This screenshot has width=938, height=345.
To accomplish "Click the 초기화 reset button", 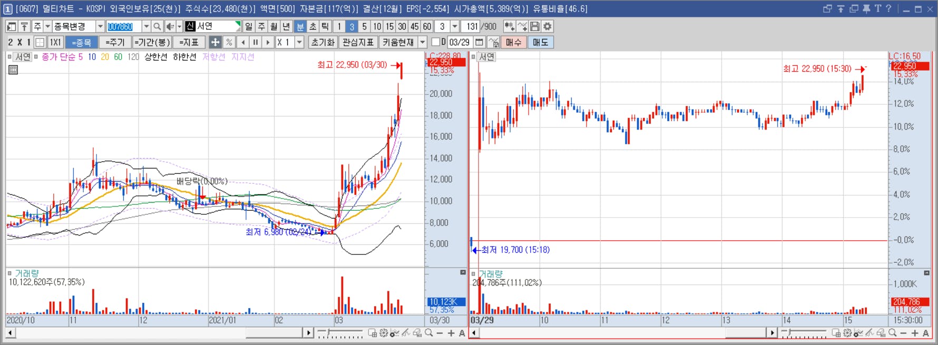I will (323, 42).
